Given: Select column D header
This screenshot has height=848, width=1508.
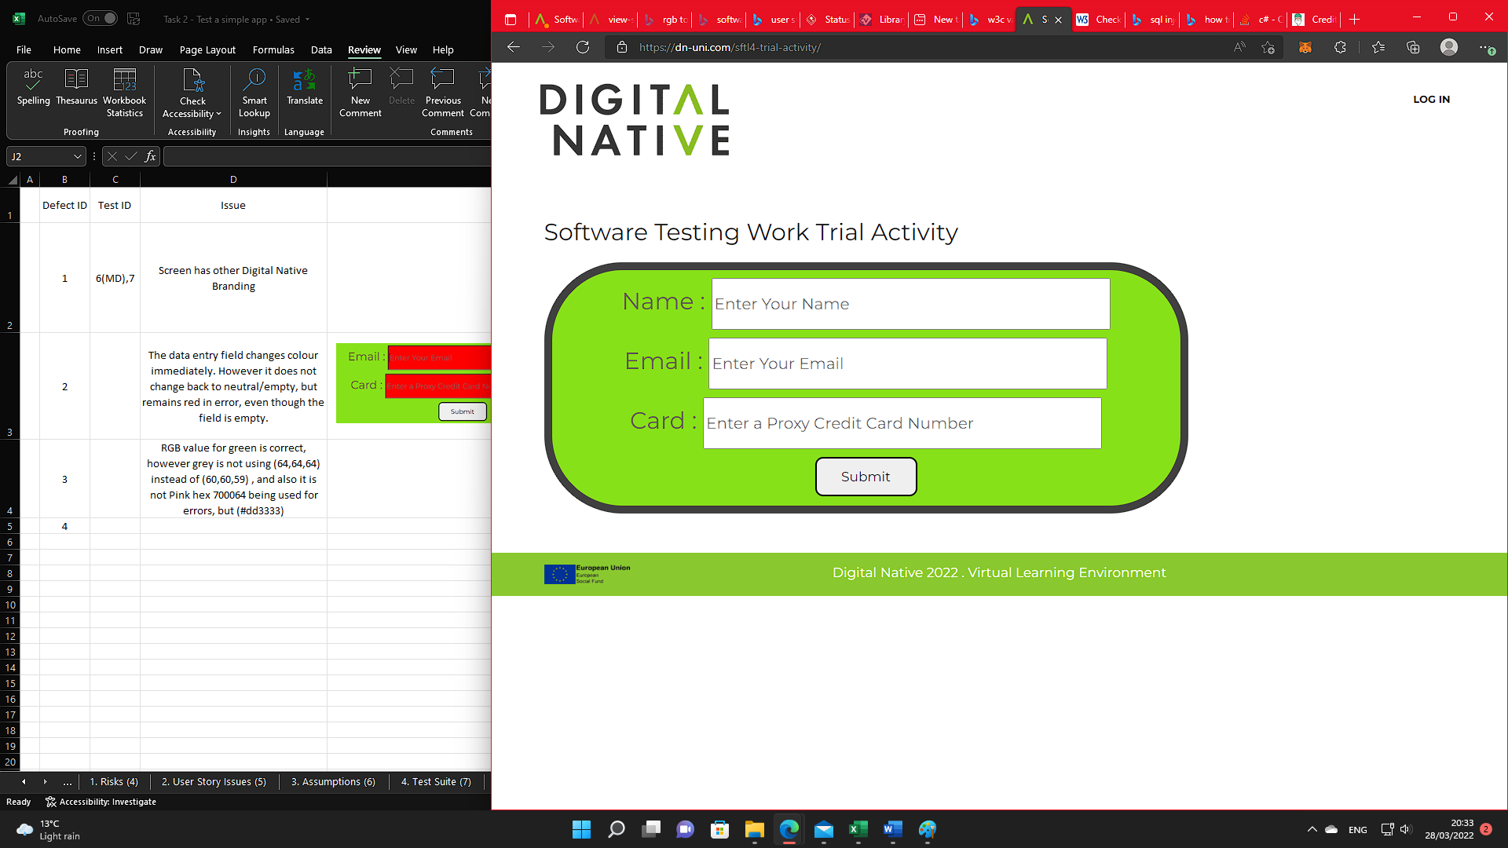Looking at the screenshot, I should click(x=233, y=180).
